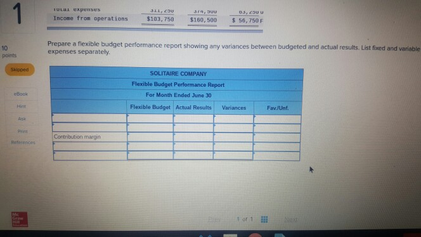
Task: Select Variances cell in fourth row
Action: tap(233, 146)
